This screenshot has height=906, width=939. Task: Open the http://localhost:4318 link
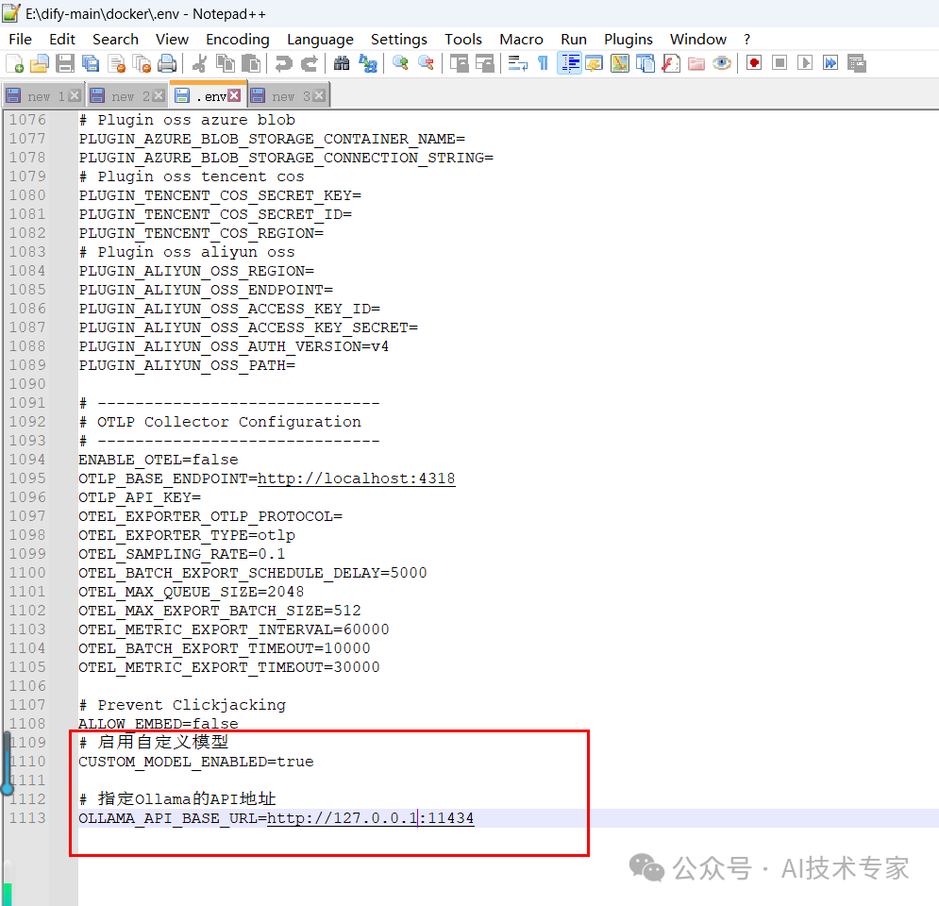pos(356,478)
